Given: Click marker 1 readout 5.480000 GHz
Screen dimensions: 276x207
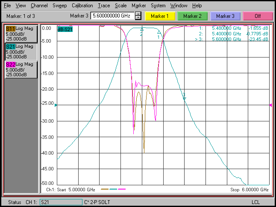Looking at the screenshot, I should [226, 28].
